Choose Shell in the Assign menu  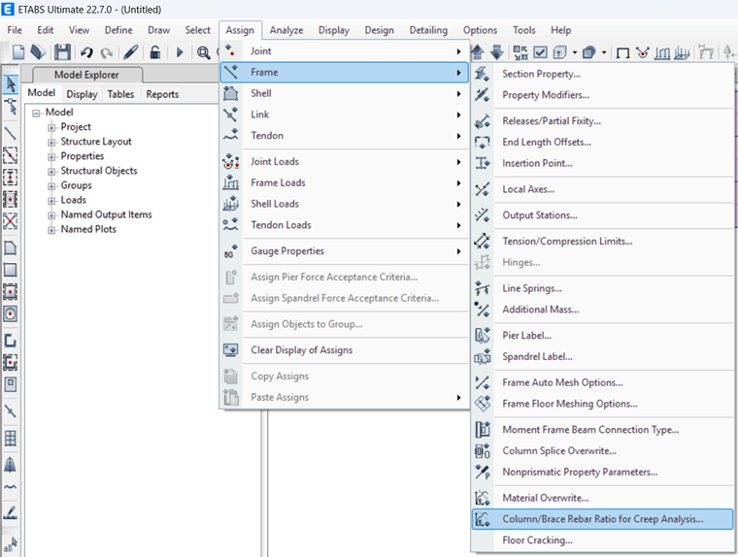tap(345, 93)
